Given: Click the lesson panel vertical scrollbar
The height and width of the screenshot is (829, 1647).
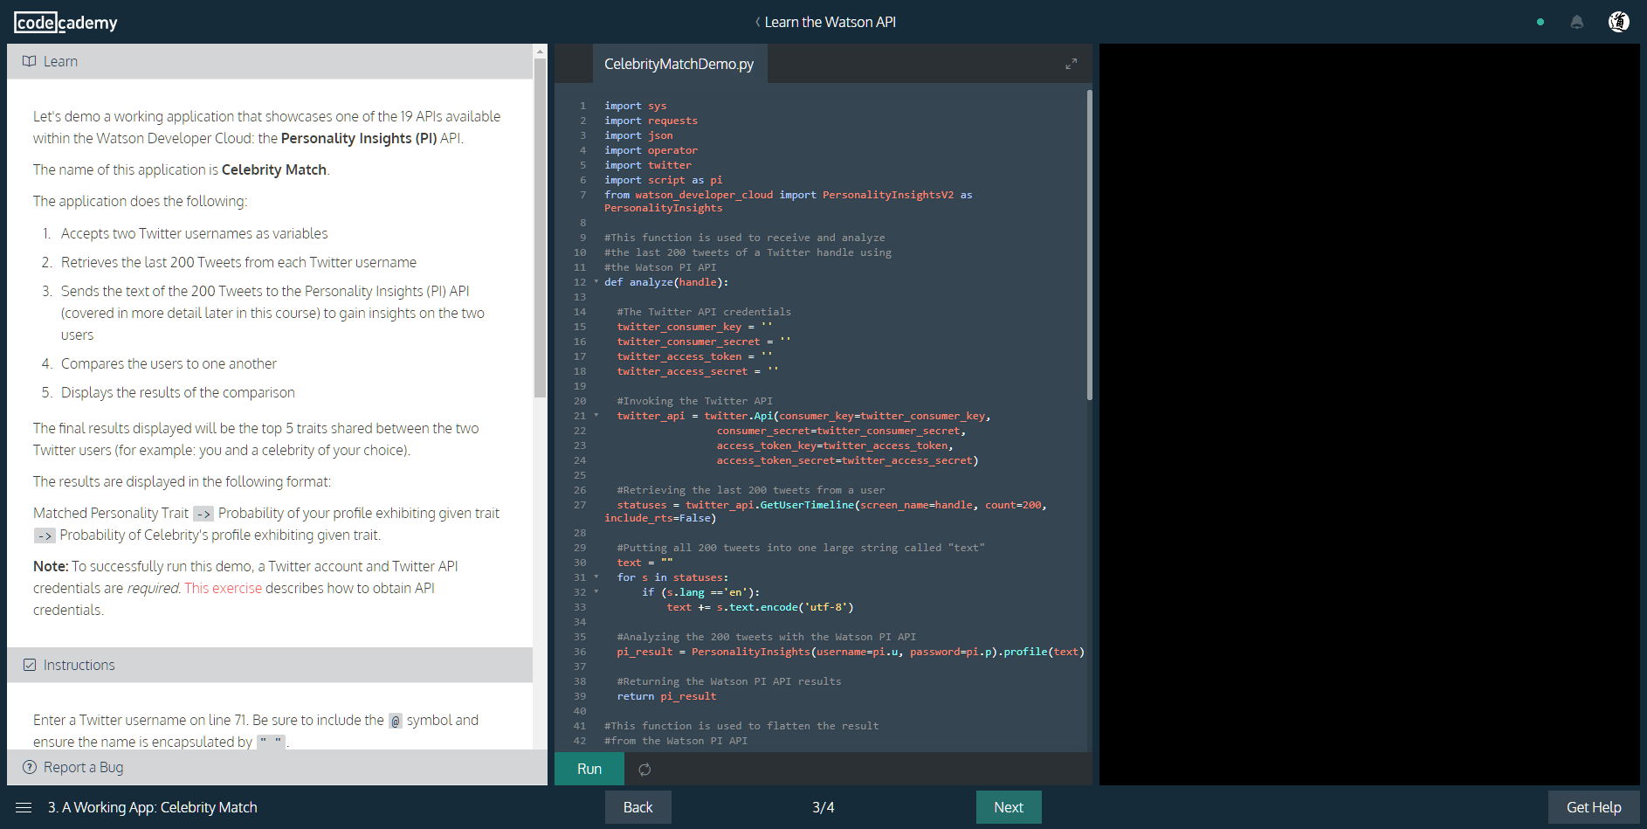Looking at the screenshot, I should click(x=540, y=227).
